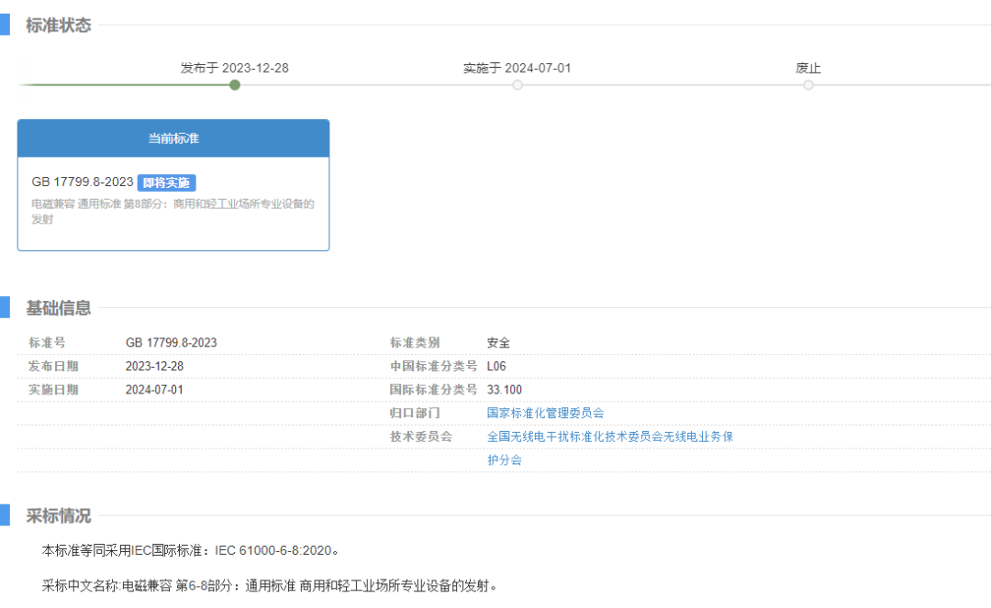This screenshot has height=608, width=991.
Task: Open the GB 17799.8-2023 standard entry
Action: pyautogui.click(x=83, y=182)
